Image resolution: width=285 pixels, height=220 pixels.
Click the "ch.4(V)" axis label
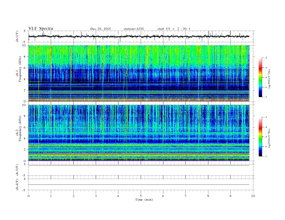[x=17, y=184]
